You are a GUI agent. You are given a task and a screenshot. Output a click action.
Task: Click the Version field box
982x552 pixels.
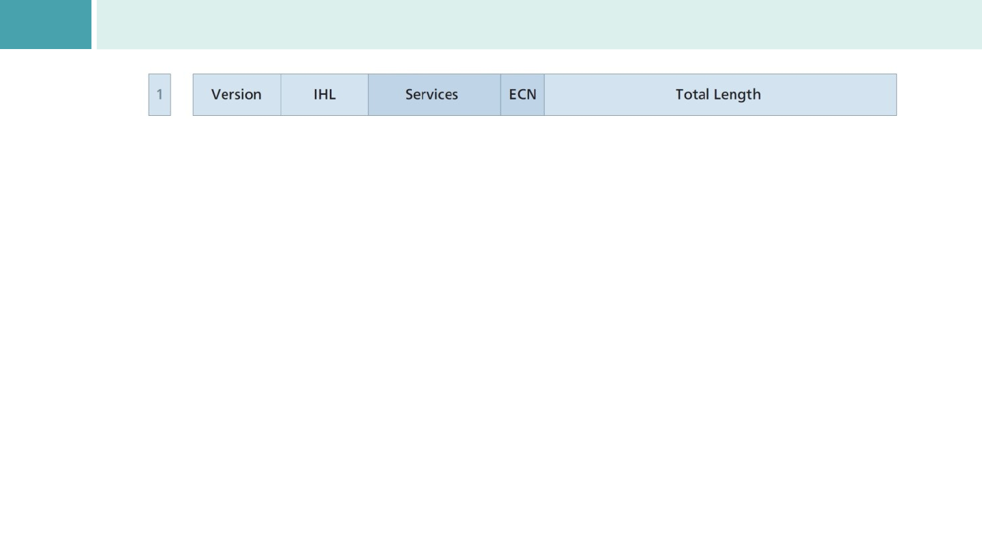click(237, 95)
